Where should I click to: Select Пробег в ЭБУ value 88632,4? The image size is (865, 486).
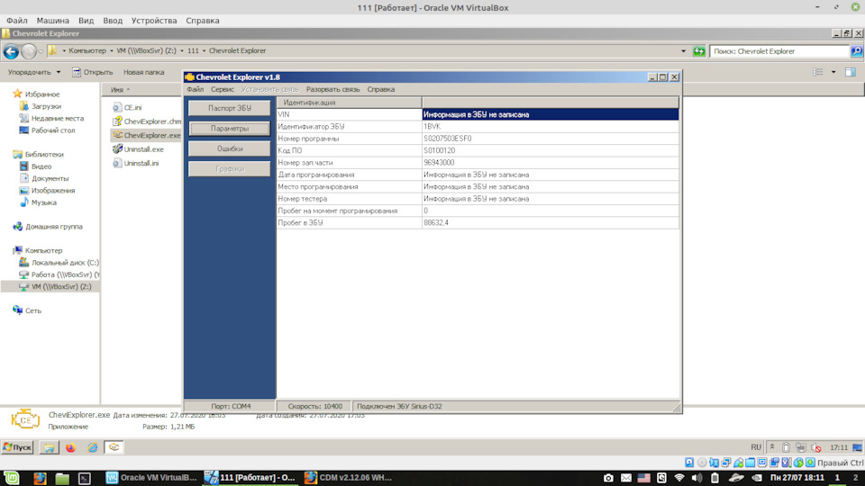tap(550, 222)
